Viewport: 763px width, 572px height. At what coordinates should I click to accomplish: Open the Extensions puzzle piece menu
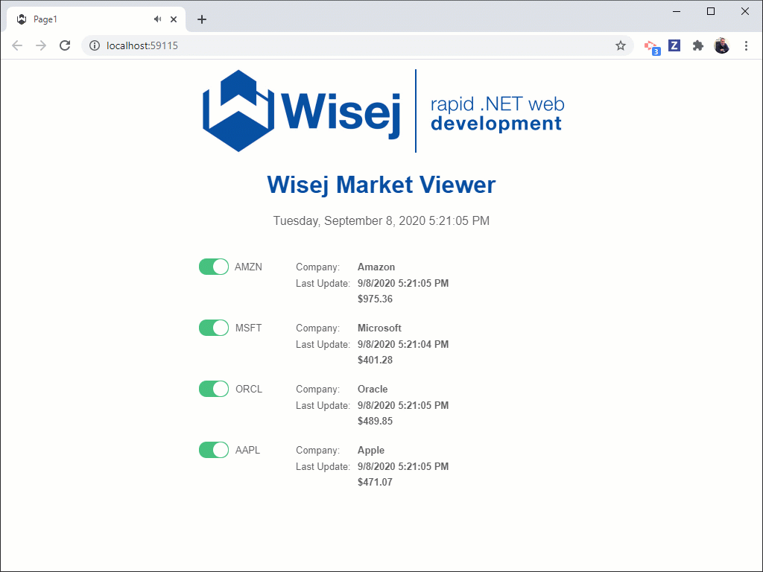pyautogui.click(x=697, y=45)
